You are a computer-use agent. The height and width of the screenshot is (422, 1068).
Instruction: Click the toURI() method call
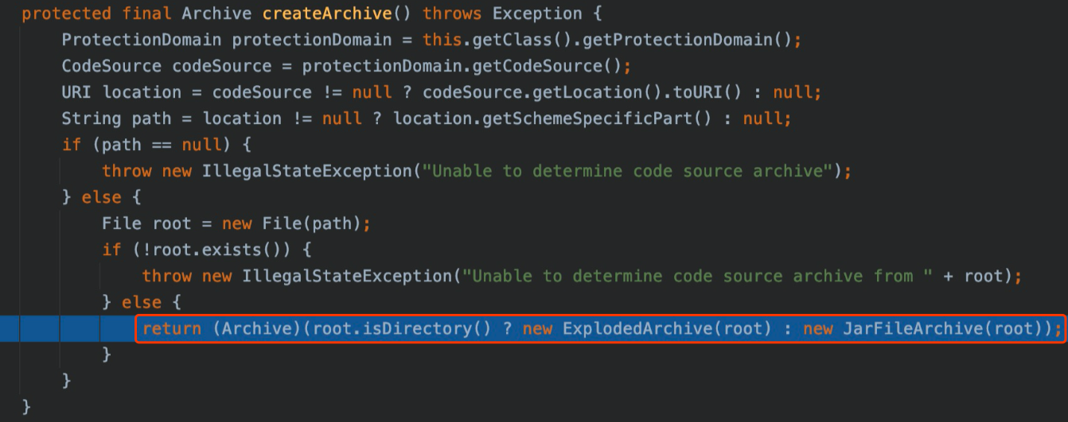707,92
